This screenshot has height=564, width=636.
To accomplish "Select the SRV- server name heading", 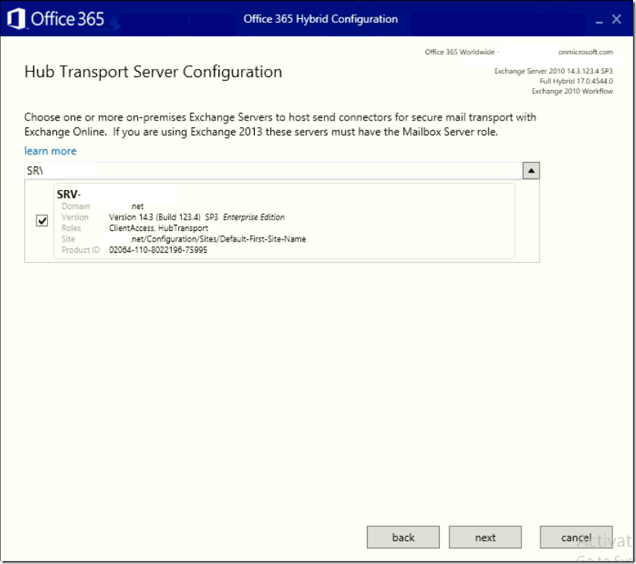I will [69, 195].
